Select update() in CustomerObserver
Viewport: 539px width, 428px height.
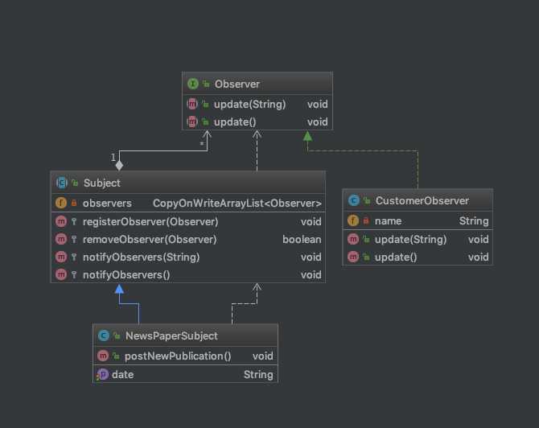point(396,257)
